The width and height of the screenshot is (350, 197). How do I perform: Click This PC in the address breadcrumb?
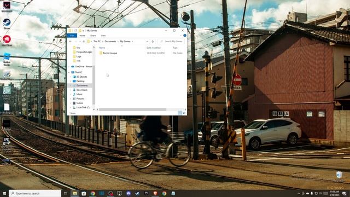point(97,42)
